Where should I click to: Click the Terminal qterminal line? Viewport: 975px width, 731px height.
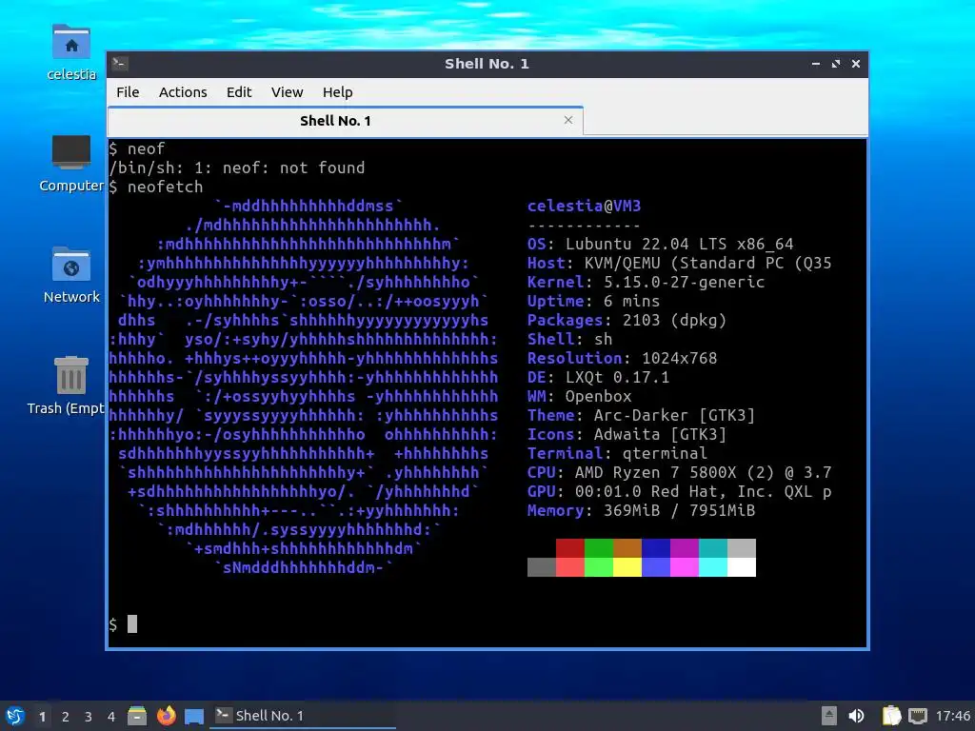617,453
